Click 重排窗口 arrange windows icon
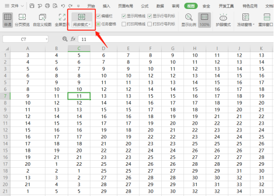Image resolution: width=274 pixels, height=196 pixels. (267, 17)
